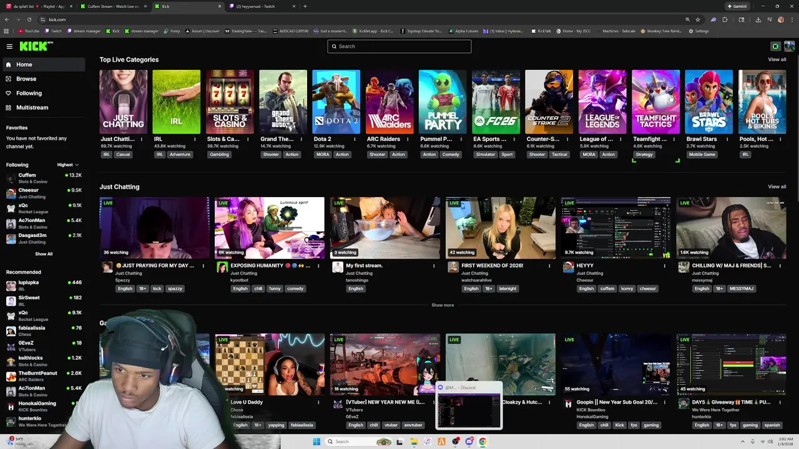
Task: Click the 'latenight' tag on watchsarahlive stream
Action: (507, 289)
